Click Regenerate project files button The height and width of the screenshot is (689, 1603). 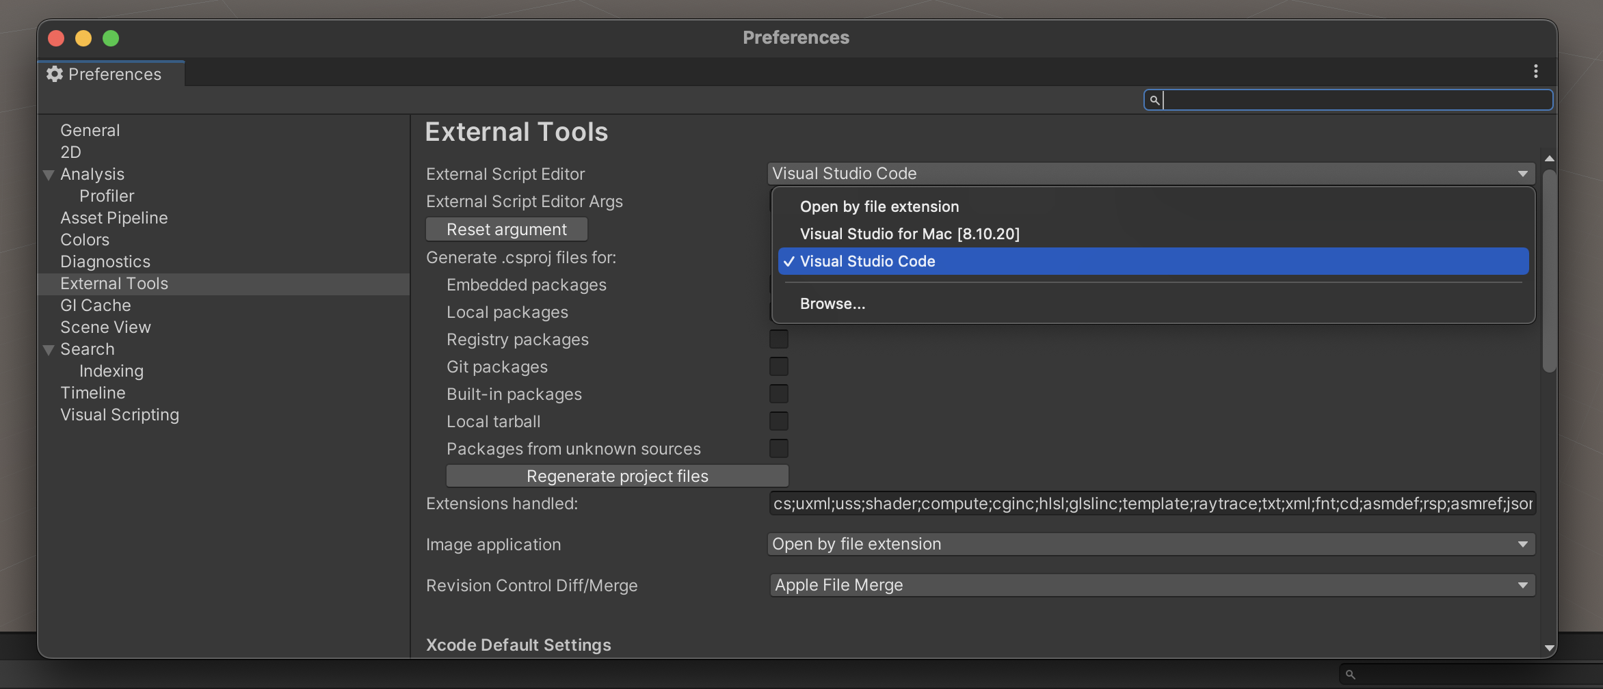point(617,476)
